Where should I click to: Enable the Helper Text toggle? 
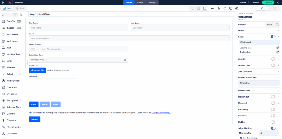tap(273, 97)
